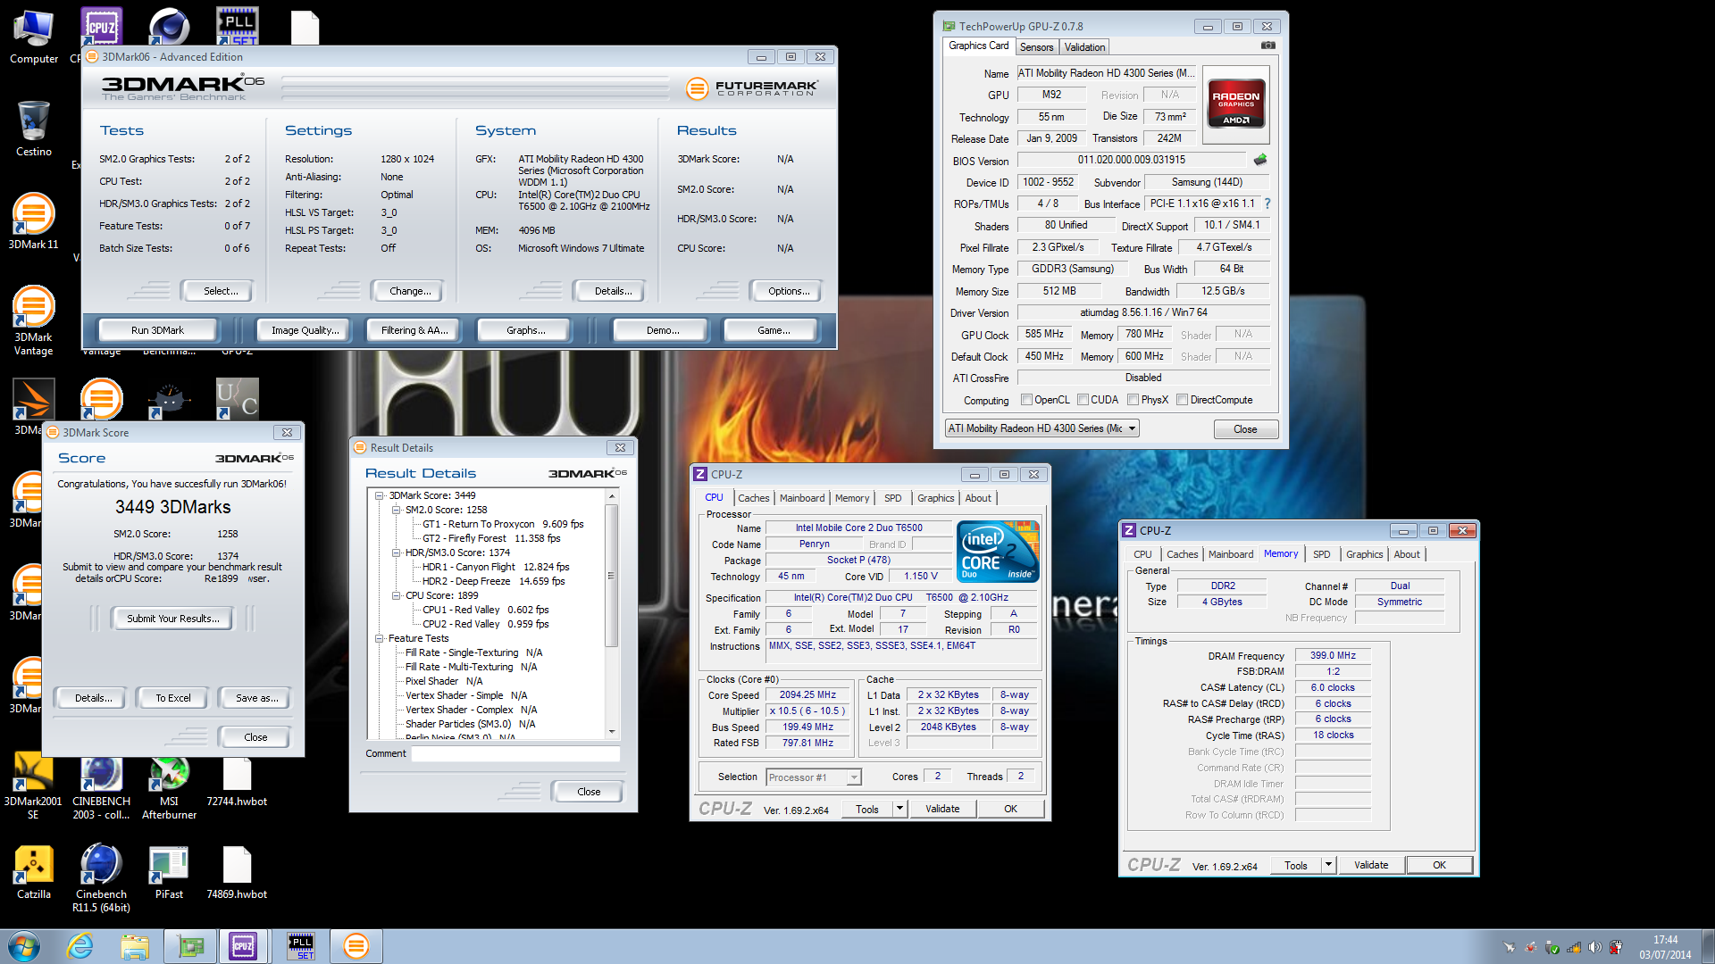This screenshot has width=1715, height=964.
Task: Click the Result Details vertical scrollbar thumb
Action: pyautogui.click(x=612, y=576)
